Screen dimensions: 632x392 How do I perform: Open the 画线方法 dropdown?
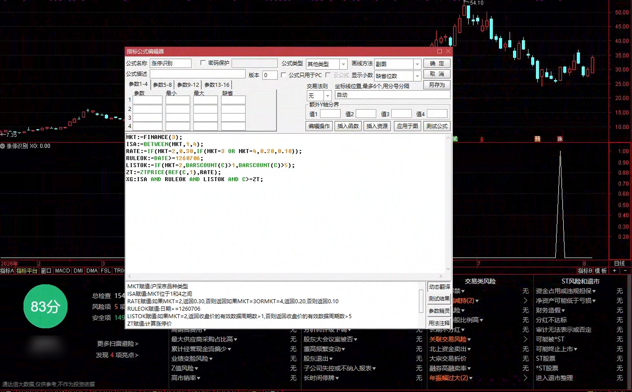pos(417,64)
